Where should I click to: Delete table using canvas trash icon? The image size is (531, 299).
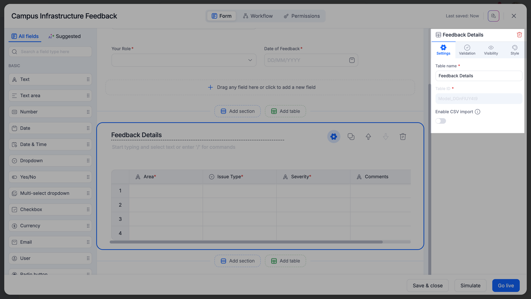(x=403, y=137)
